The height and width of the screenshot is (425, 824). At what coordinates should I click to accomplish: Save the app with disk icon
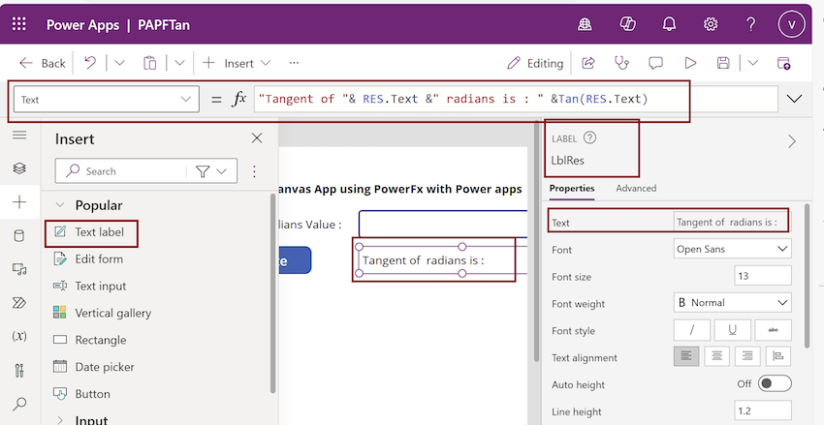pos(723,63)
